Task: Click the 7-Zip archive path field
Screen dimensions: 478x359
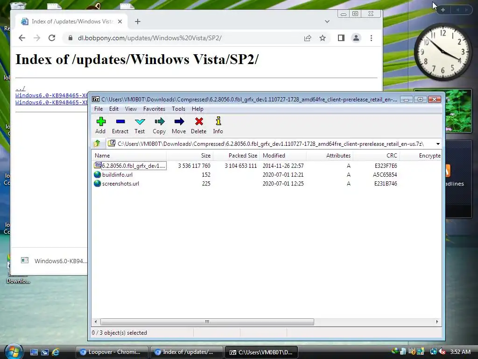Action: click(x=270, y=144)
